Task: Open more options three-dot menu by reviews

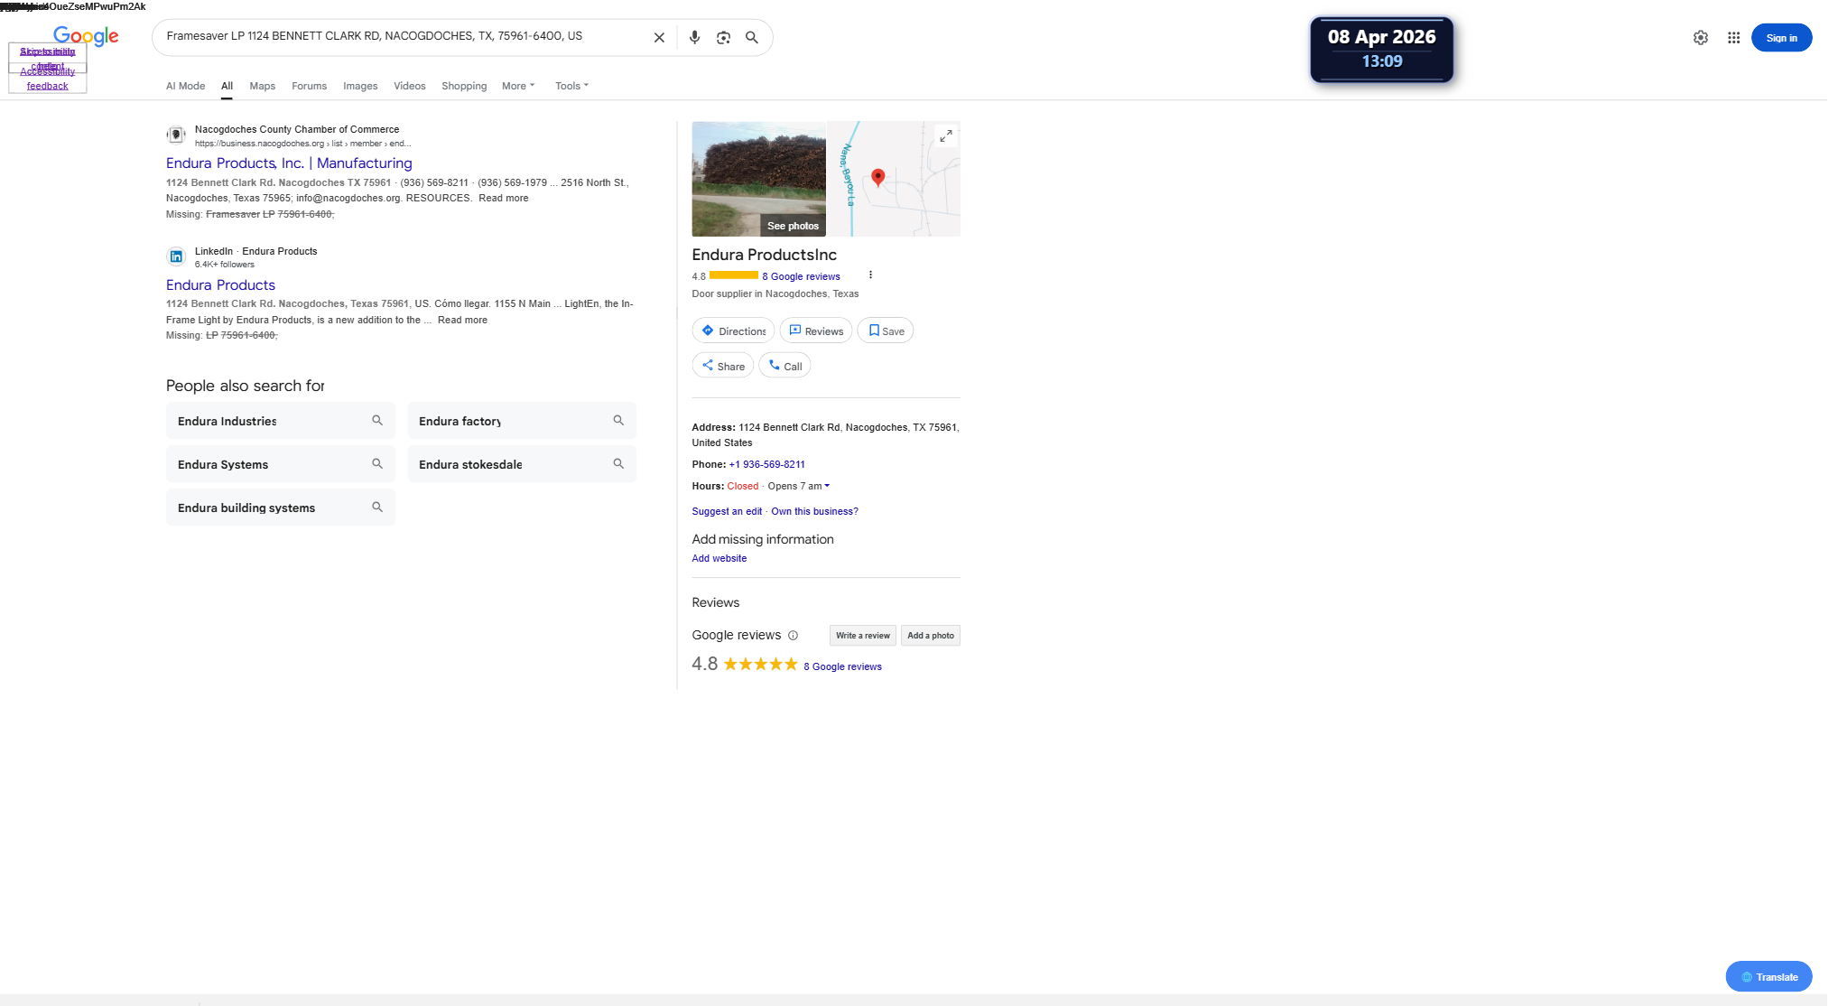Action: tap(870, 275)
